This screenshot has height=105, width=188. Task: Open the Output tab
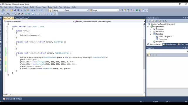18,99
